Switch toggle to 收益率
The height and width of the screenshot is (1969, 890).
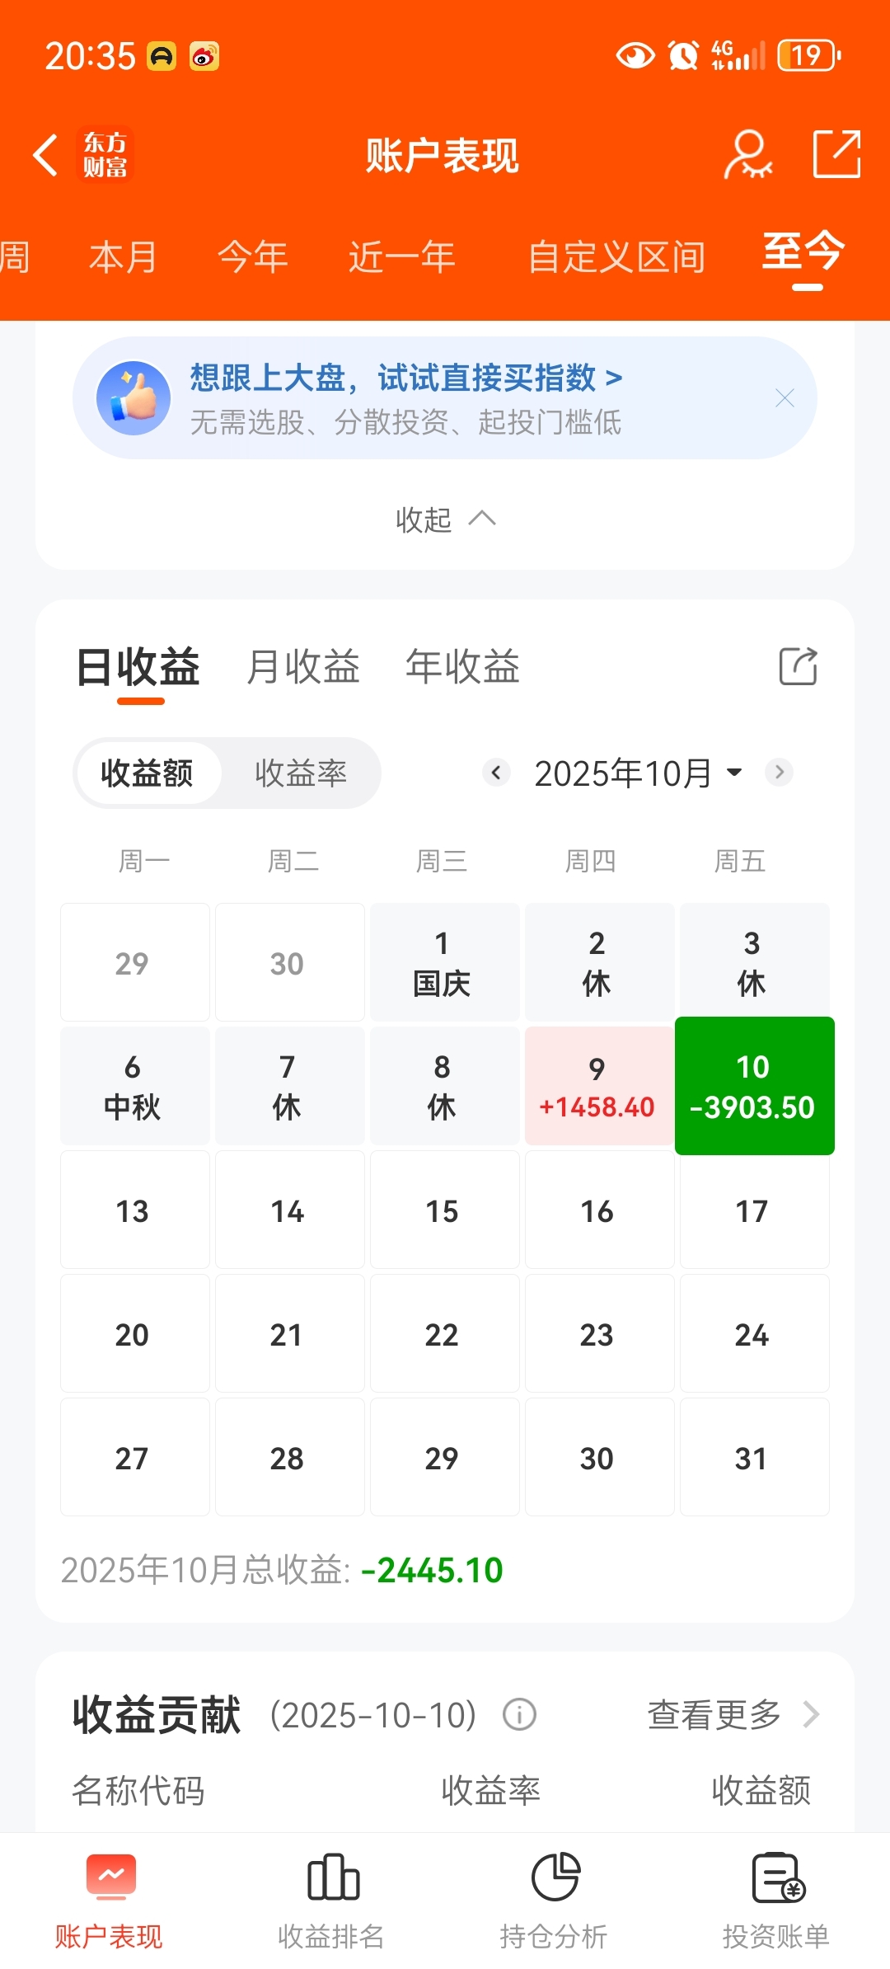[x=301, y=773]
